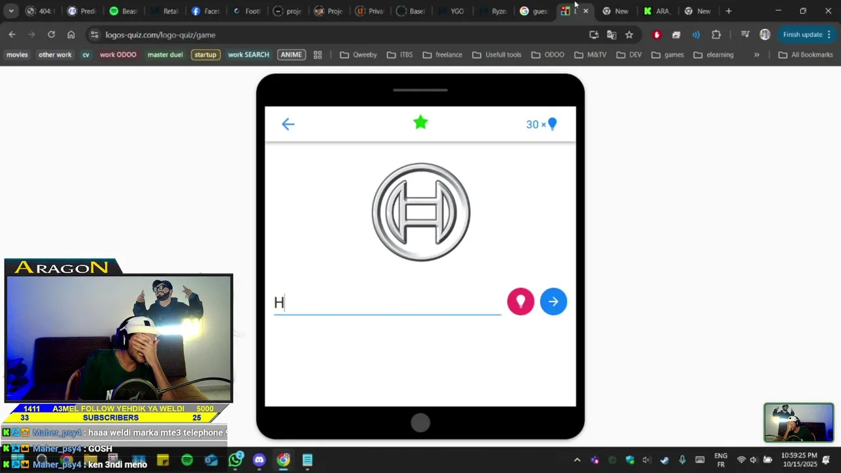Viewport: 841px width, 473px height.
Task: Switch to the Spotify Beast tab
Action: [124, 11]
